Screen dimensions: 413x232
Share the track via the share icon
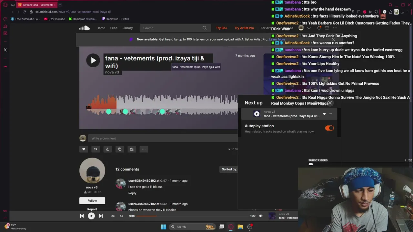pos(108,149)
